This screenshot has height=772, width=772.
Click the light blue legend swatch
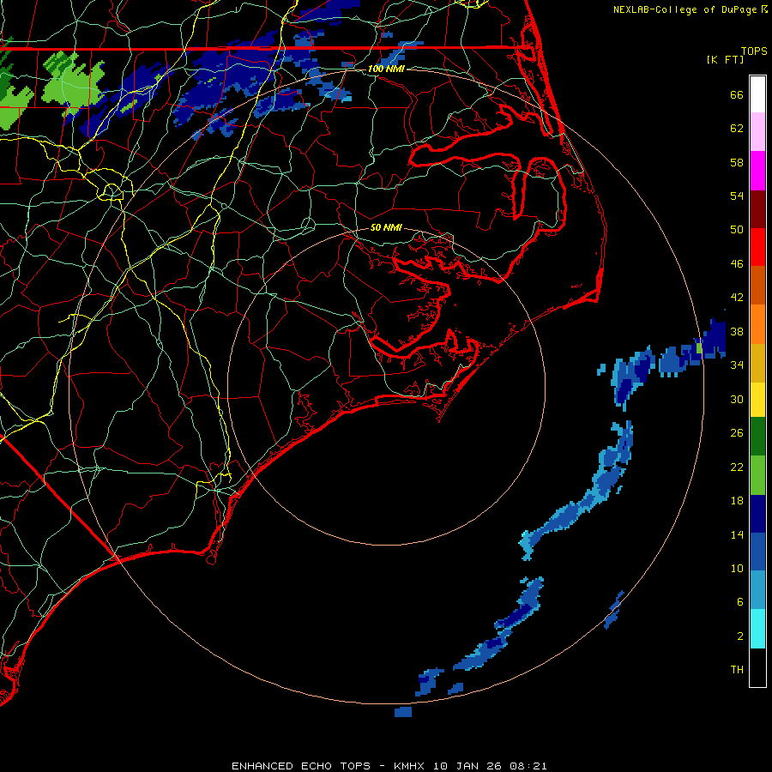point(757,590)
